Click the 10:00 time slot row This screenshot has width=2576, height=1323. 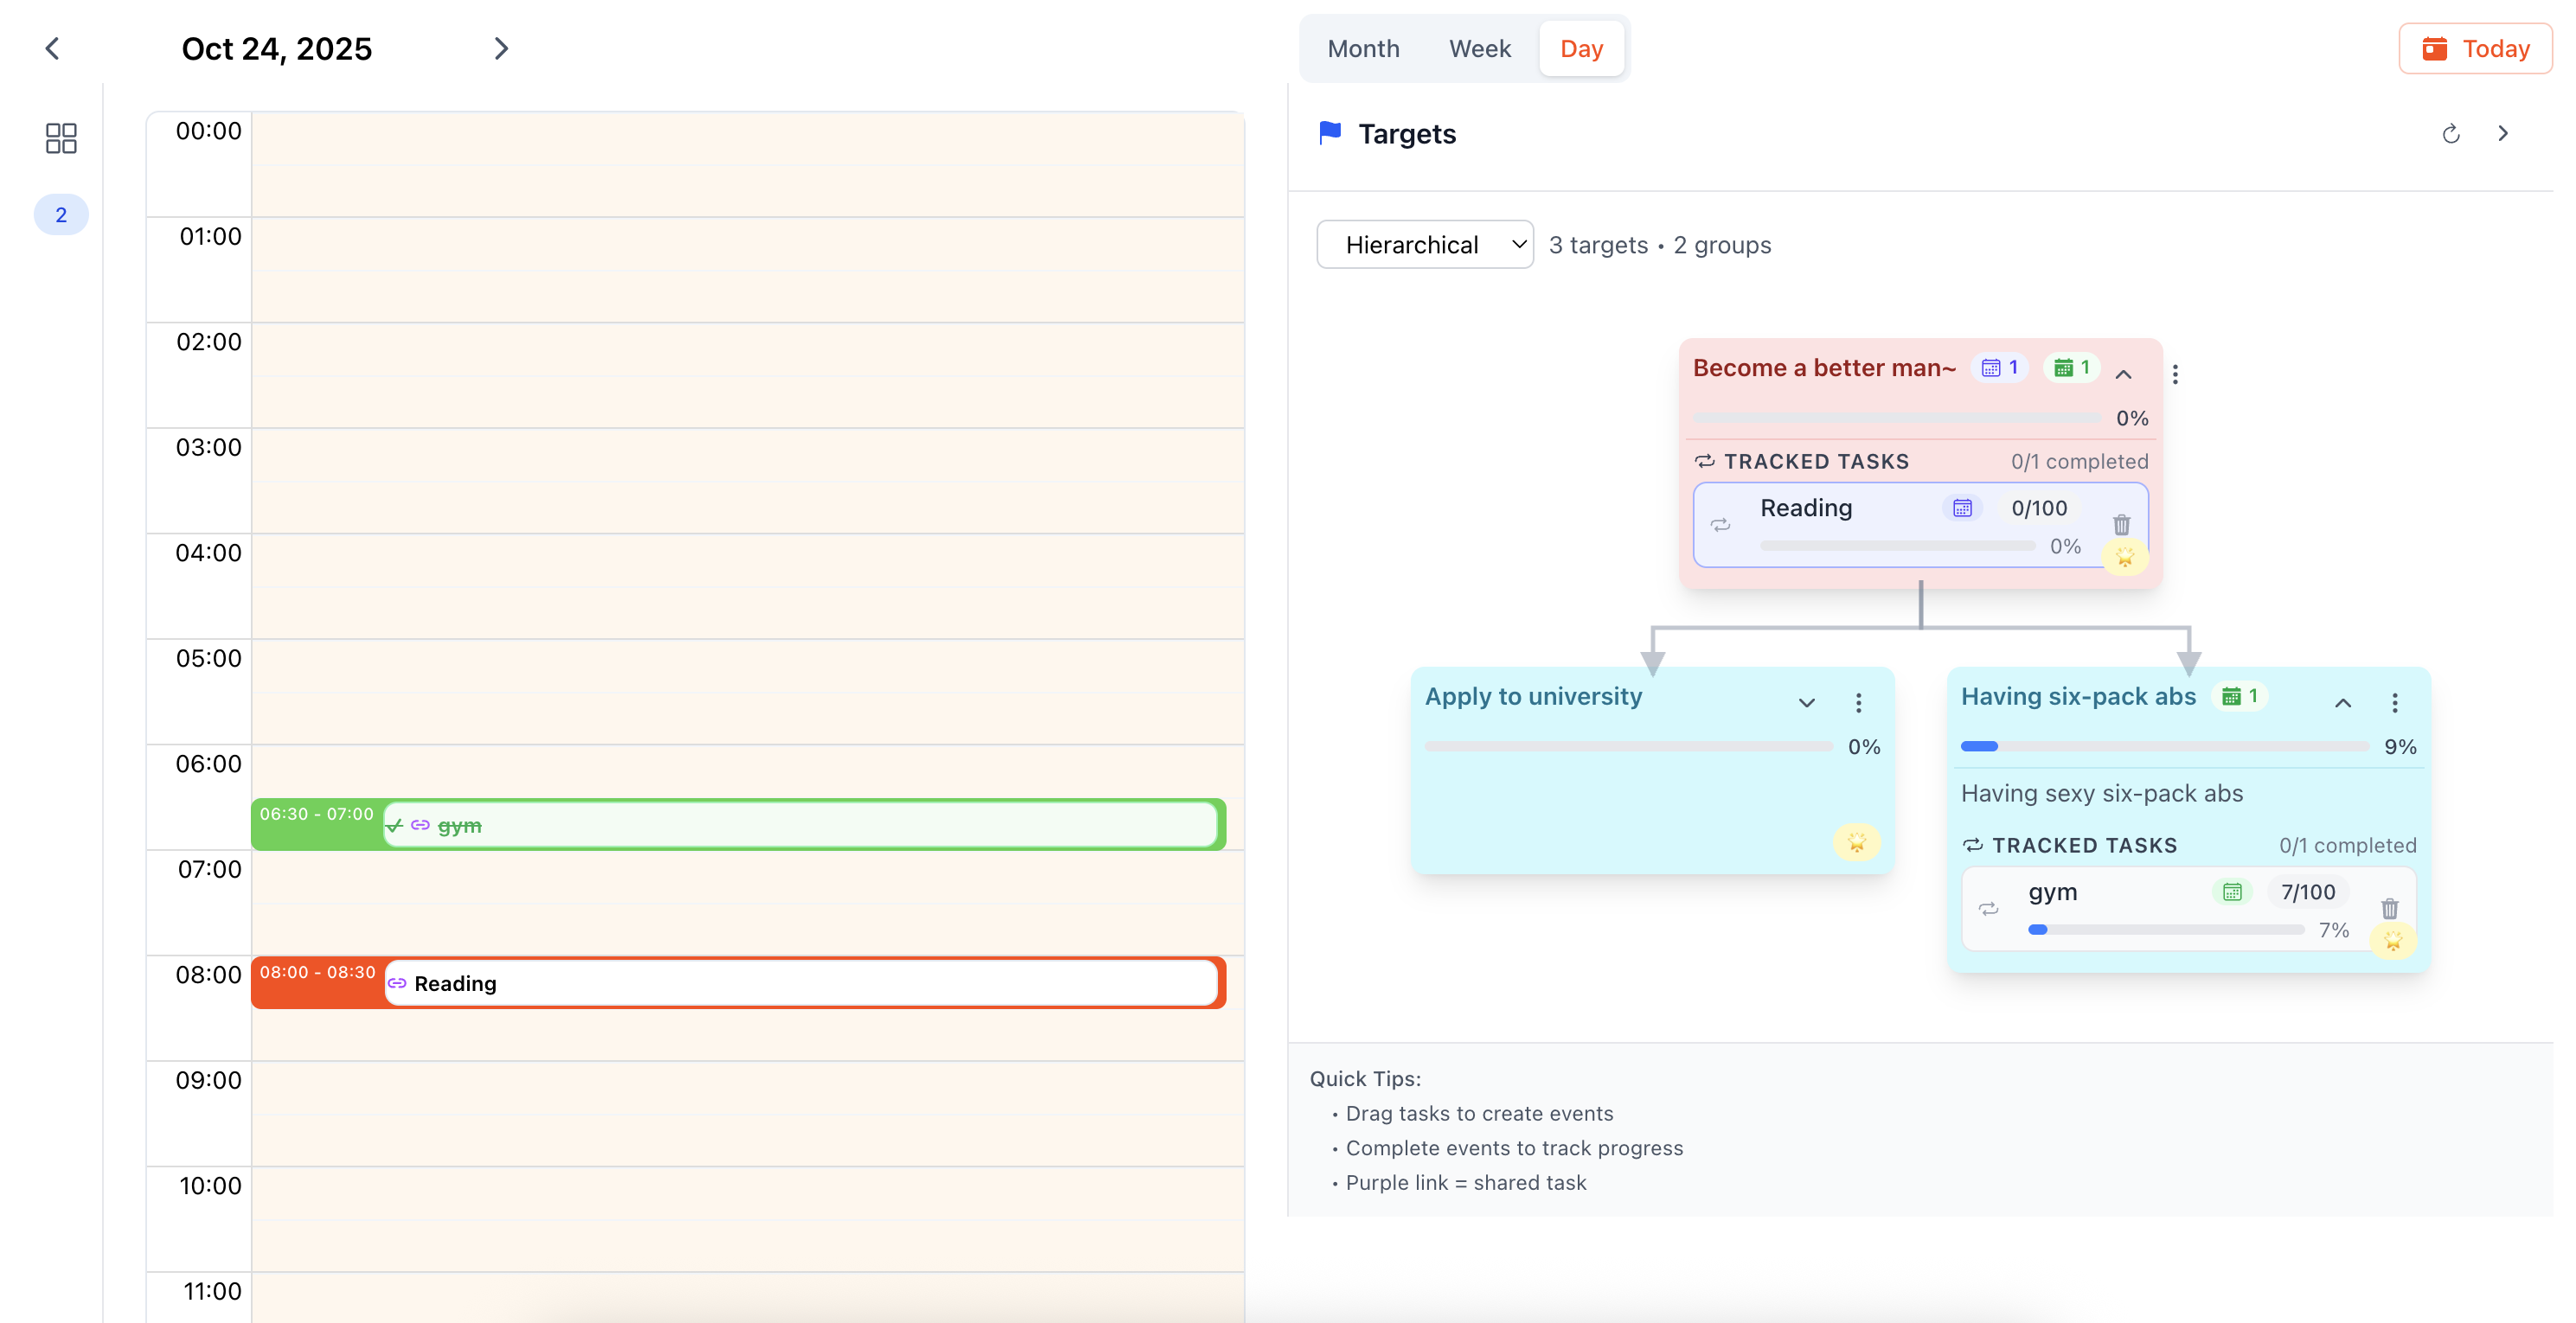747,1219
